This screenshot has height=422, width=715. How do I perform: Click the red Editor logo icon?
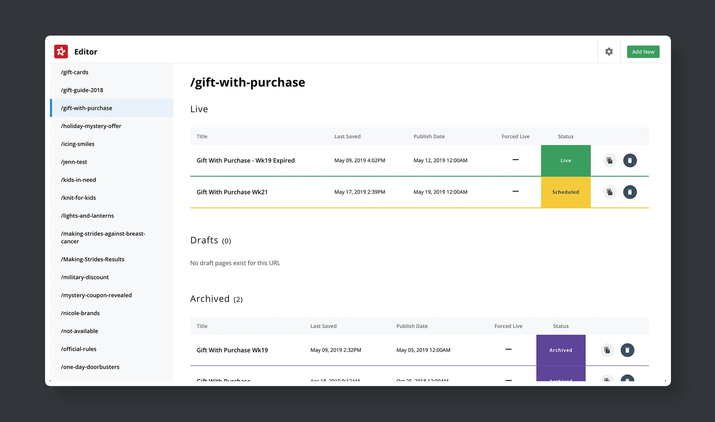pyautogui.click(x=61, y=51)
